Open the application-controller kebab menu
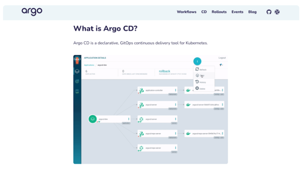 pos(176,90)
